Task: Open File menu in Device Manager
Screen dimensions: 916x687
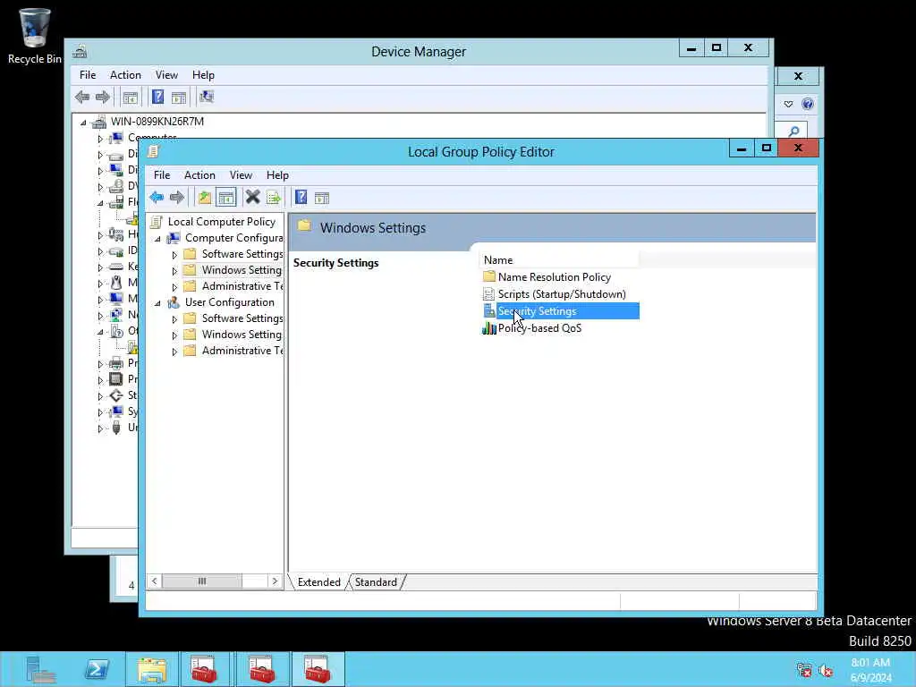Action: point(88,75)
